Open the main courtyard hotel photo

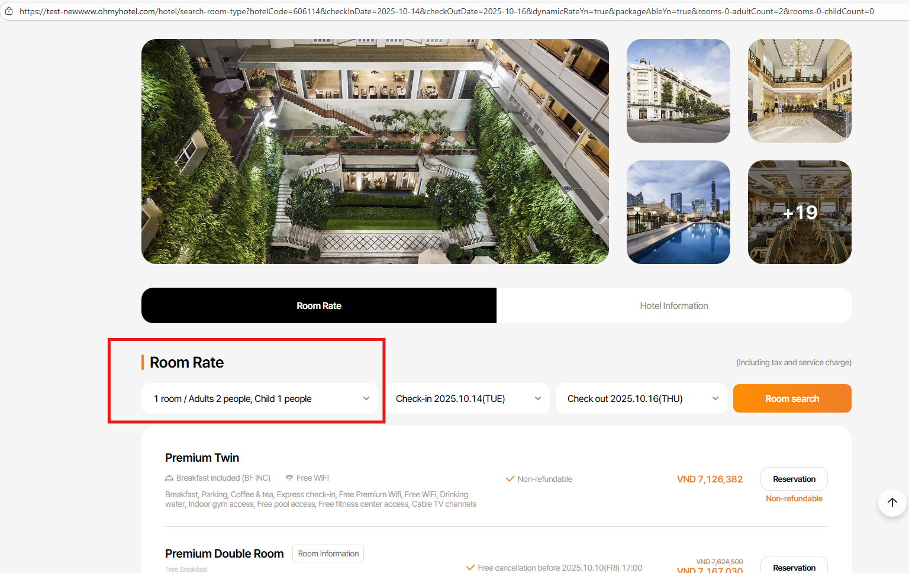(x=375, y=152)
